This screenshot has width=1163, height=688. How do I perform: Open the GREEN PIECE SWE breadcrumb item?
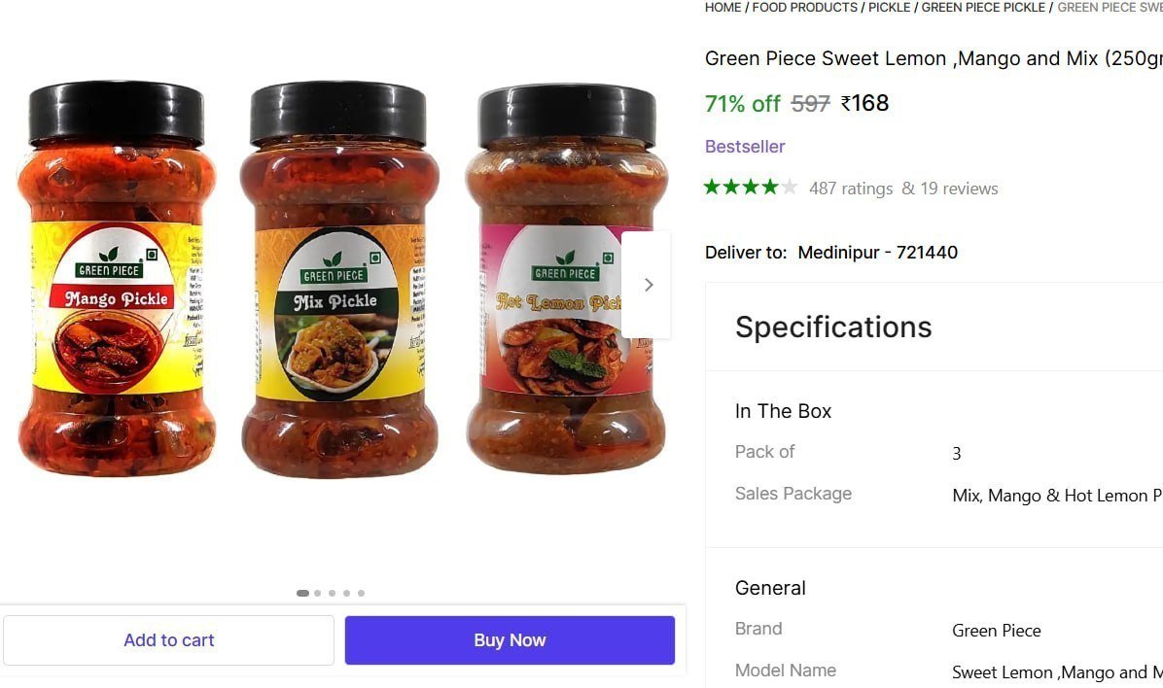[x=1109, y=7]
